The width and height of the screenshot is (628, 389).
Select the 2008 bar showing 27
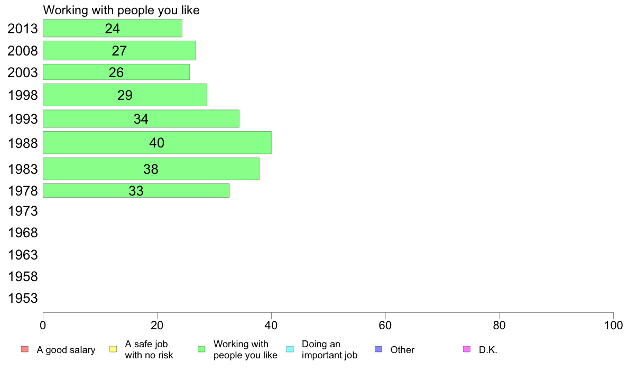tap(119, 51)
